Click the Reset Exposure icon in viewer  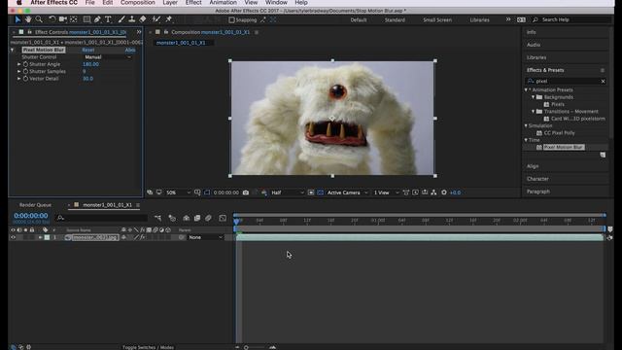(444, 192)
